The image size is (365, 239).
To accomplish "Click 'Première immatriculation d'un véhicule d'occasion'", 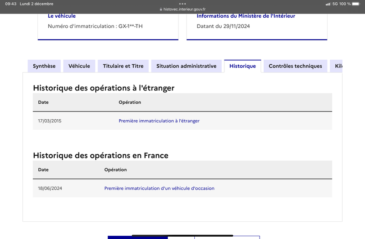I will (x=159, y=188).
